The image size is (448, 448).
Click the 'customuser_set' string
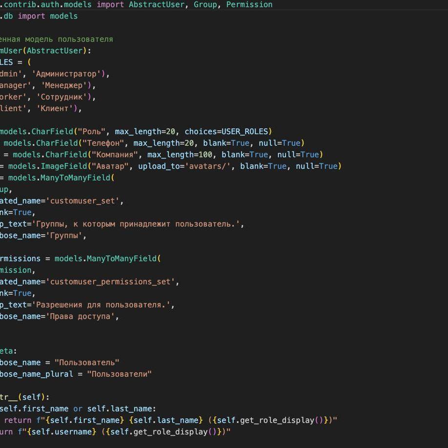[x=82, y=201]
